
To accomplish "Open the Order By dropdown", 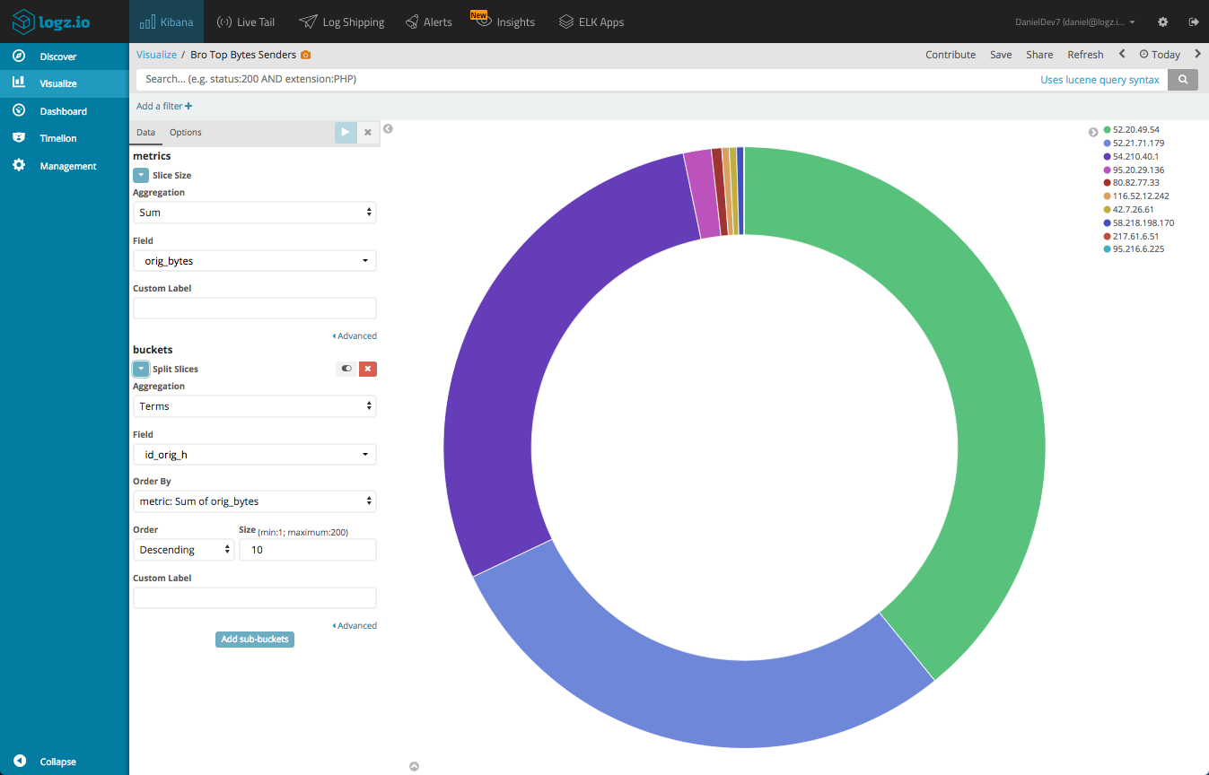I will [x=255, y=501].
